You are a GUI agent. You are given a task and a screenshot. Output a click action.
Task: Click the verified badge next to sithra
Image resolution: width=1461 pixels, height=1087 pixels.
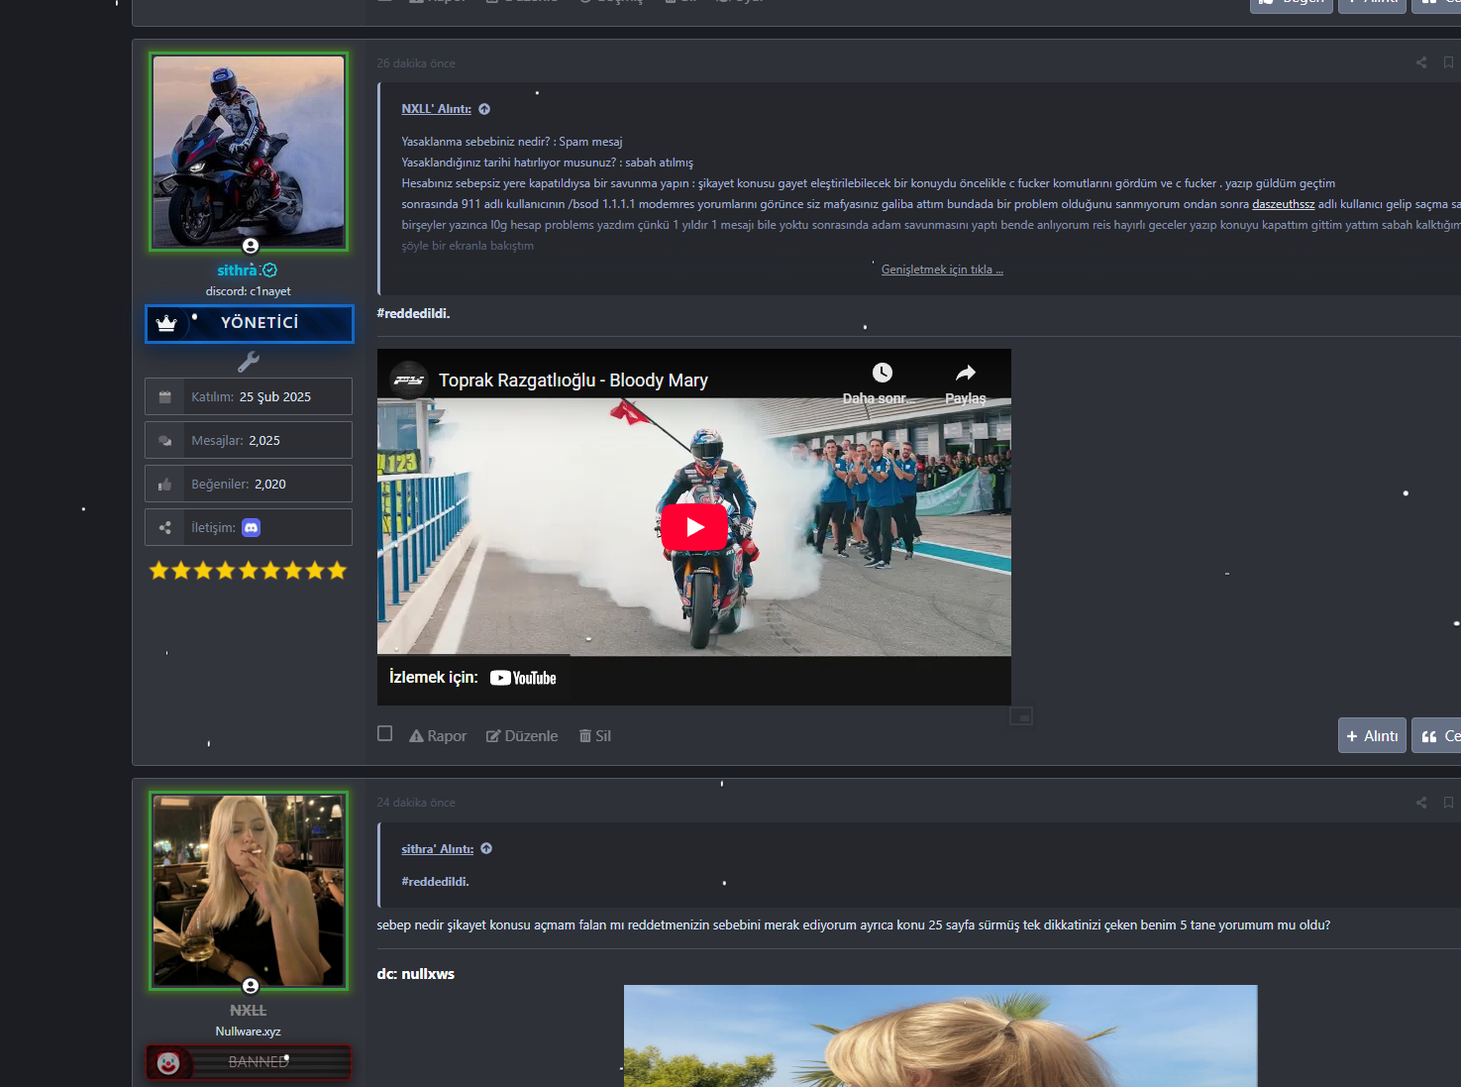coord(270,270)
